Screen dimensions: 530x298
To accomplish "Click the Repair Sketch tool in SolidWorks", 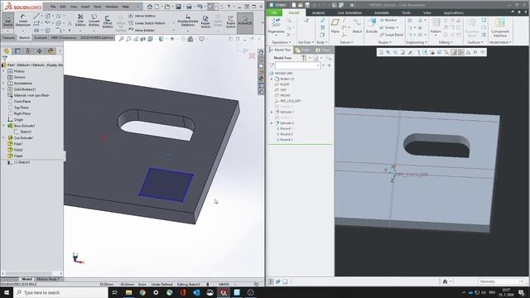I will tap(205, 22).
